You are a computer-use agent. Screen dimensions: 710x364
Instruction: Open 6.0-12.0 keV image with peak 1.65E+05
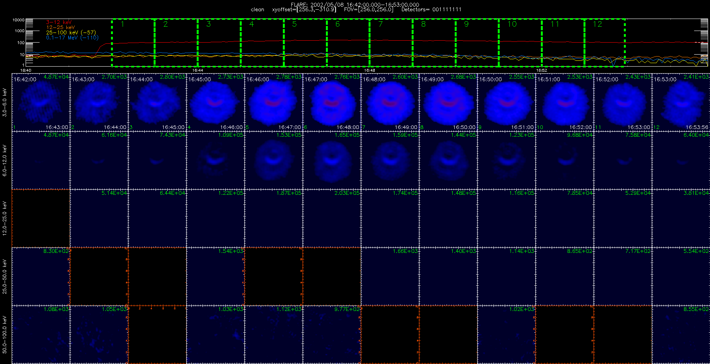(332, 160)
